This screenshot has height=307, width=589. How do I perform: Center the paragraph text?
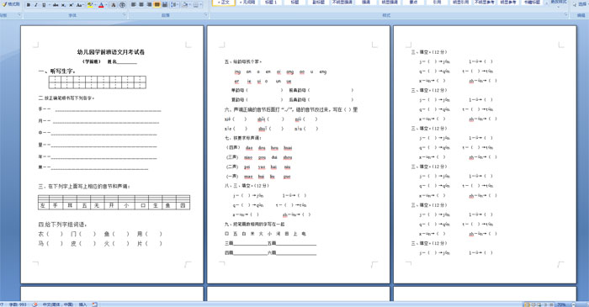click(x=141, y=5)
